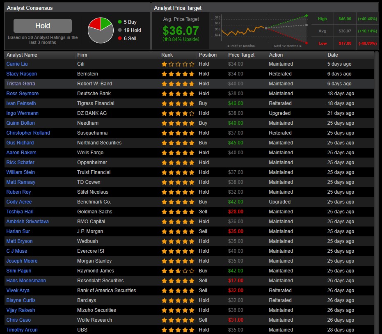
Task: Open Aaron Rakers analyst link
Action: click(x=21, y=153)
